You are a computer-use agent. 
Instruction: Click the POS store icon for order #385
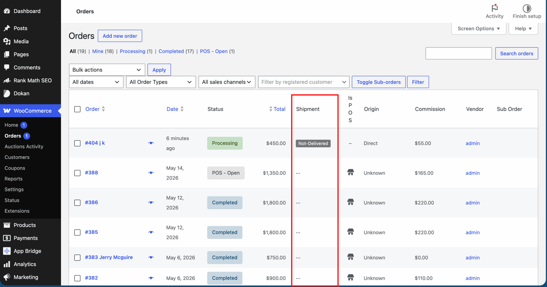pos(350,232)
